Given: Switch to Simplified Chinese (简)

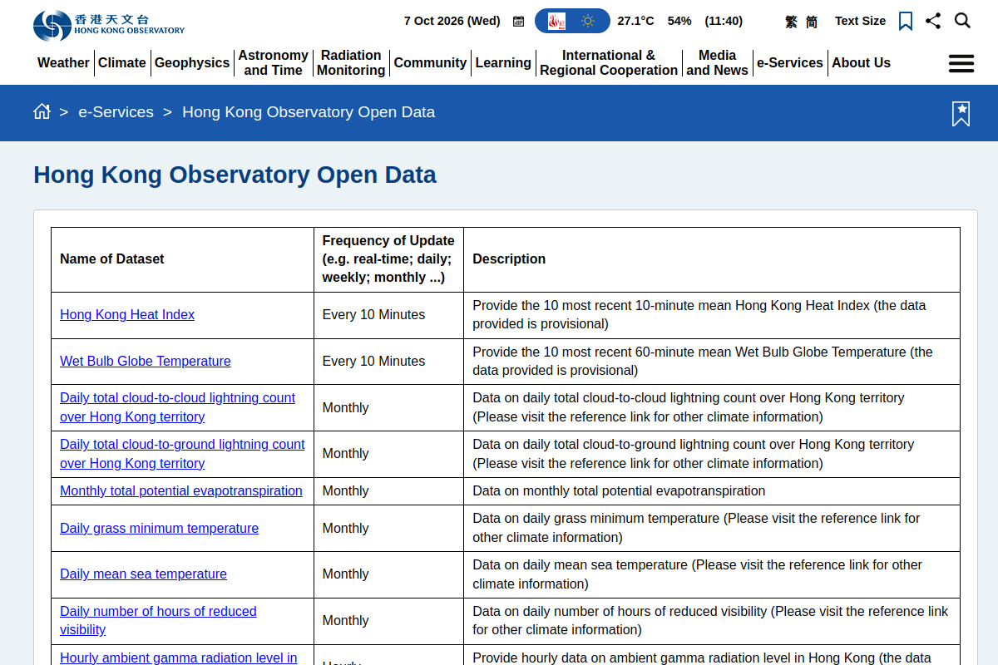Looking at the screenshot, I should click(x=812, y=22).
